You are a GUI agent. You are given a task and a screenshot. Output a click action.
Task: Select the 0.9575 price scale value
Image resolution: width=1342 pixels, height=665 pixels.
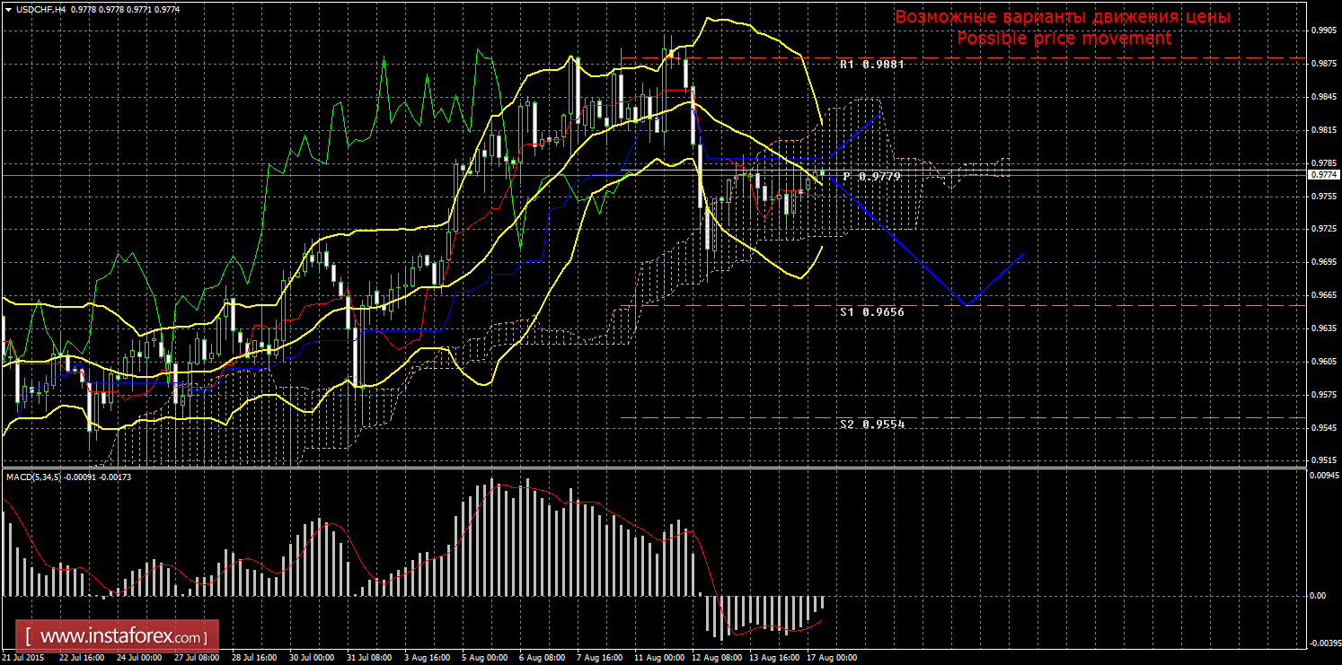click(x=1323, y=395)
